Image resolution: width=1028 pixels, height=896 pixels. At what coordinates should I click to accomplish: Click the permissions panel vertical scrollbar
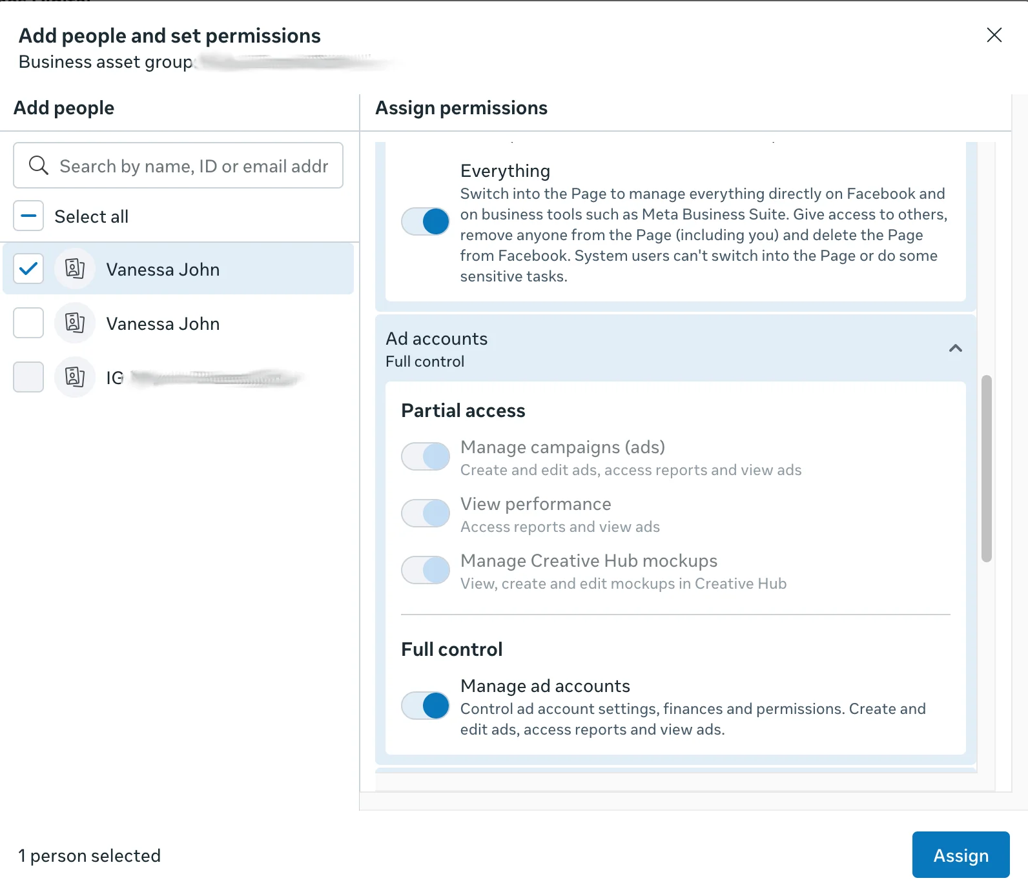click(x=986, y=469)
